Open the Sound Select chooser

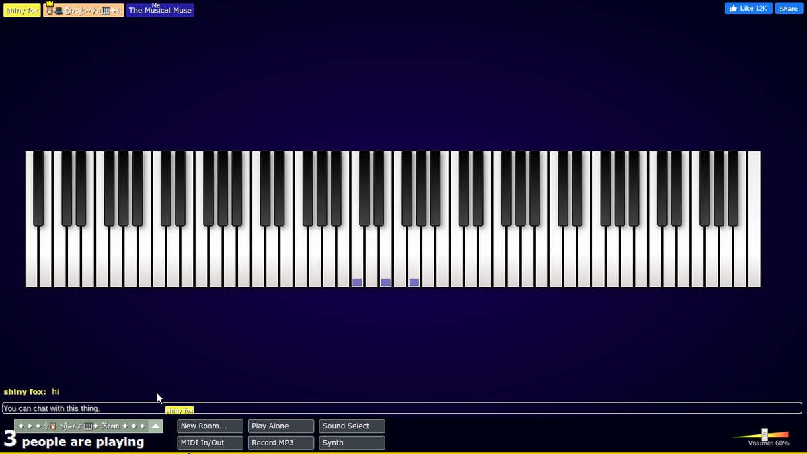pos(351,426)
